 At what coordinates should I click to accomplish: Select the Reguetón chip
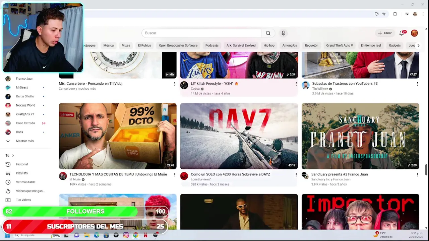311,46
